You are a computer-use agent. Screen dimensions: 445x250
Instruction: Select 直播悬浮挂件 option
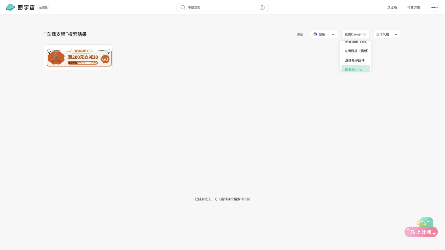(x=355, y=60)
